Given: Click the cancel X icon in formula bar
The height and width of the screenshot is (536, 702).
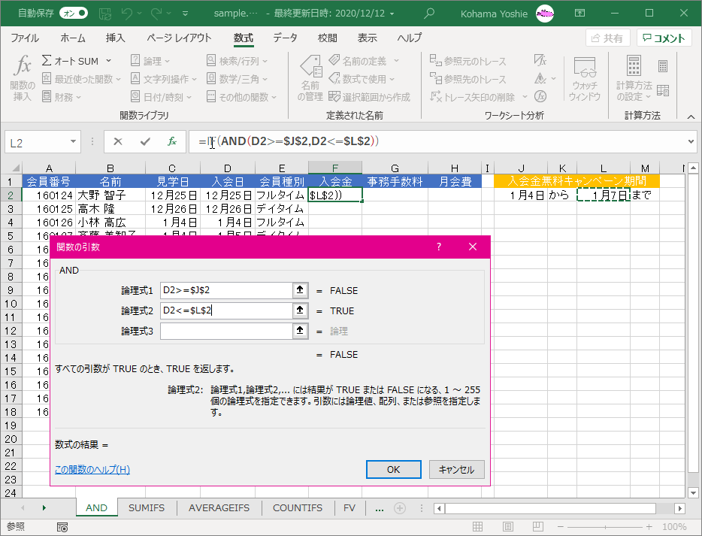Looking at the screenshot, I should pos(118,141).
